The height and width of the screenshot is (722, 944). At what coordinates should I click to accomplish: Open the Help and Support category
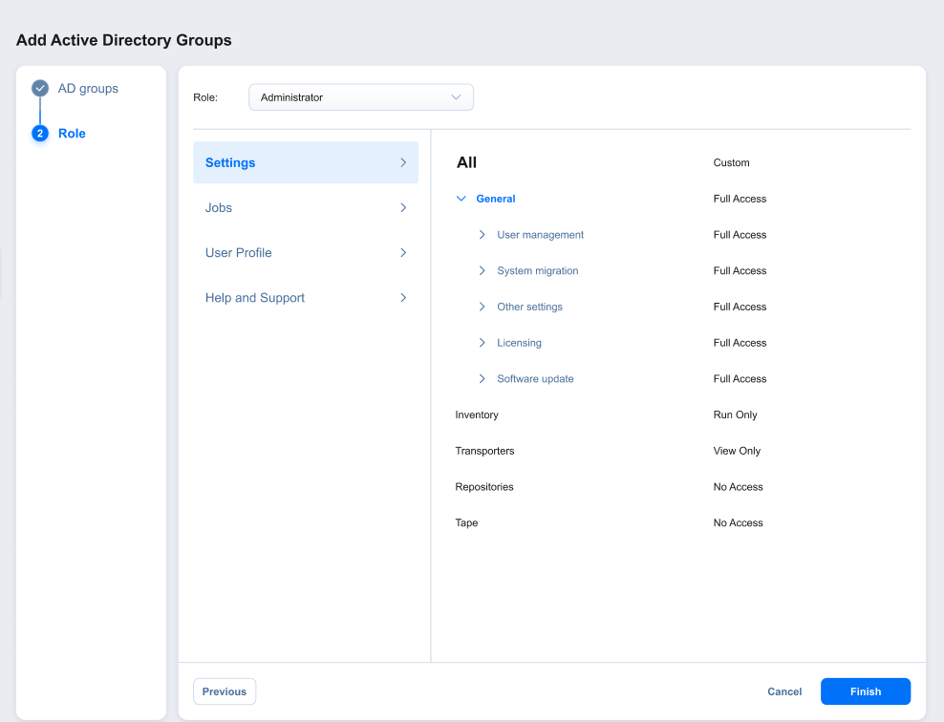coord(305,298)
